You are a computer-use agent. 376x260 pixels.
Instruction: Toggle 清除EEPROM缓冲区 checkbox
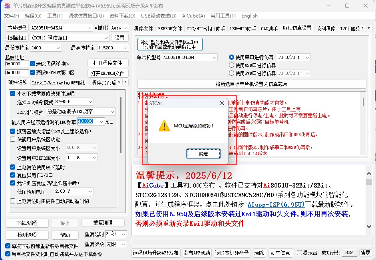point(33,72)
